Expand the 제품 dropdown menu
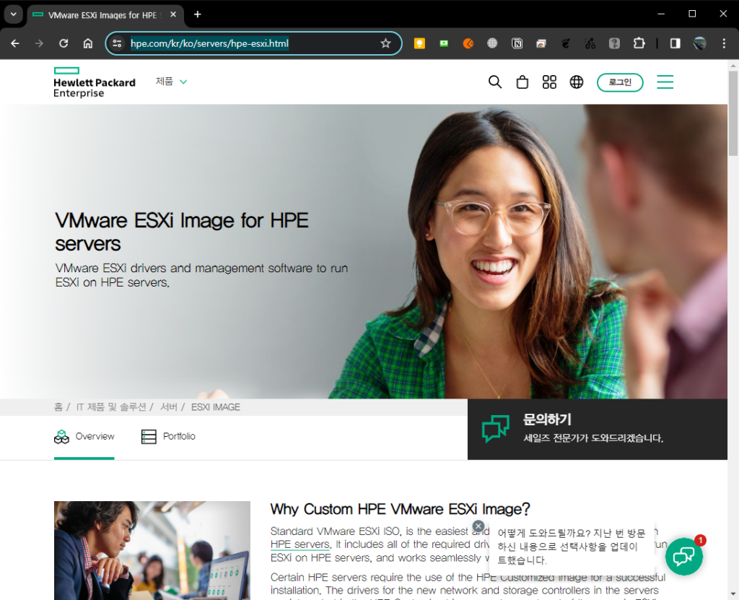 tap(171, 82)
